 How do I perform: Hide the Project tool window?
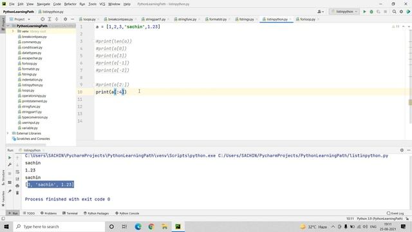point(72,19)
